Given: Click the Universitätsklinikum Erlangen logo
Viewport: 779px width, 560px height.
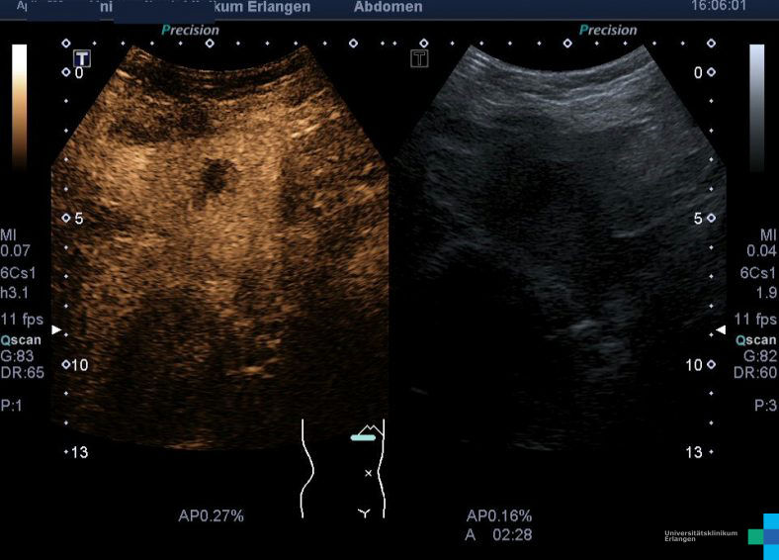Looking at the screenshot, I should click(721, 536).
